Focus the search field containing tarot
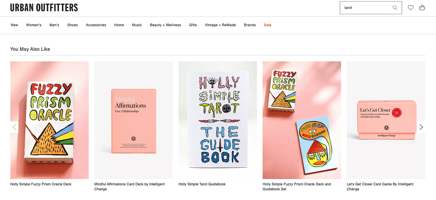This screenshot has width=436, height=200. click(x=371, y=8)
